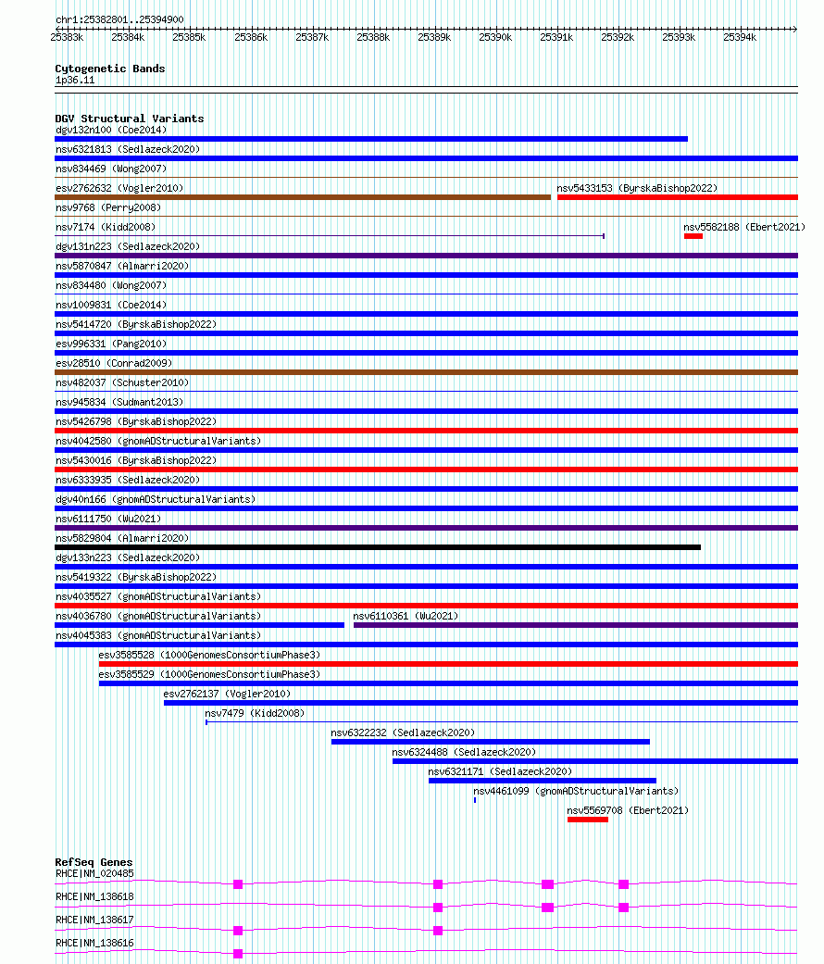The height and width of the screenshot is (964, 824).
Task: Open nsv7479 (Kidd2008) variant
Action: tap(255, 714)
